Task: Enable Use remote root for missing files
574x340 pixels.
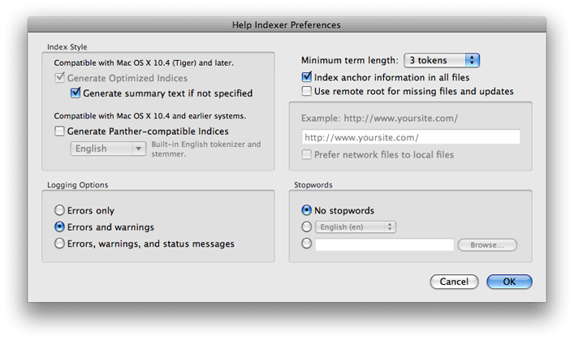Action: [x=306, y=91]
